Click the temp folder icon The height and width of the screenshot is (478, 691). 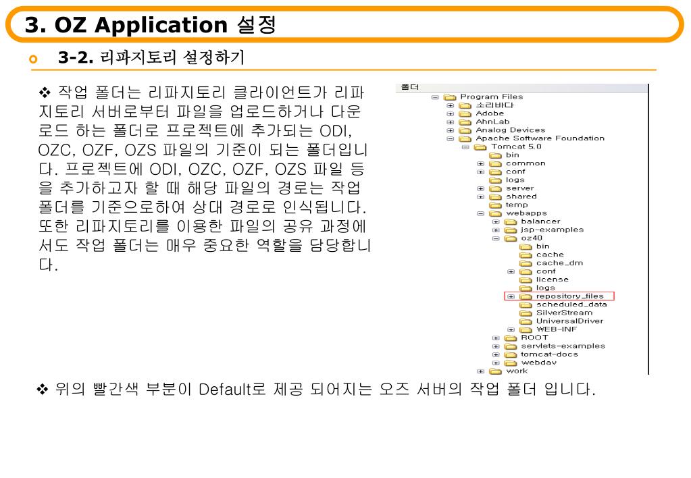coord(495,205)
